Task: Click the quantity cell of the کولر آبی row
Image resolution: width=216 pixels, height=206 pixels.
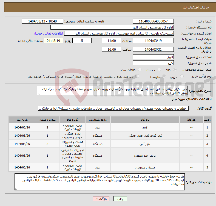Action: tap(47, 144)
